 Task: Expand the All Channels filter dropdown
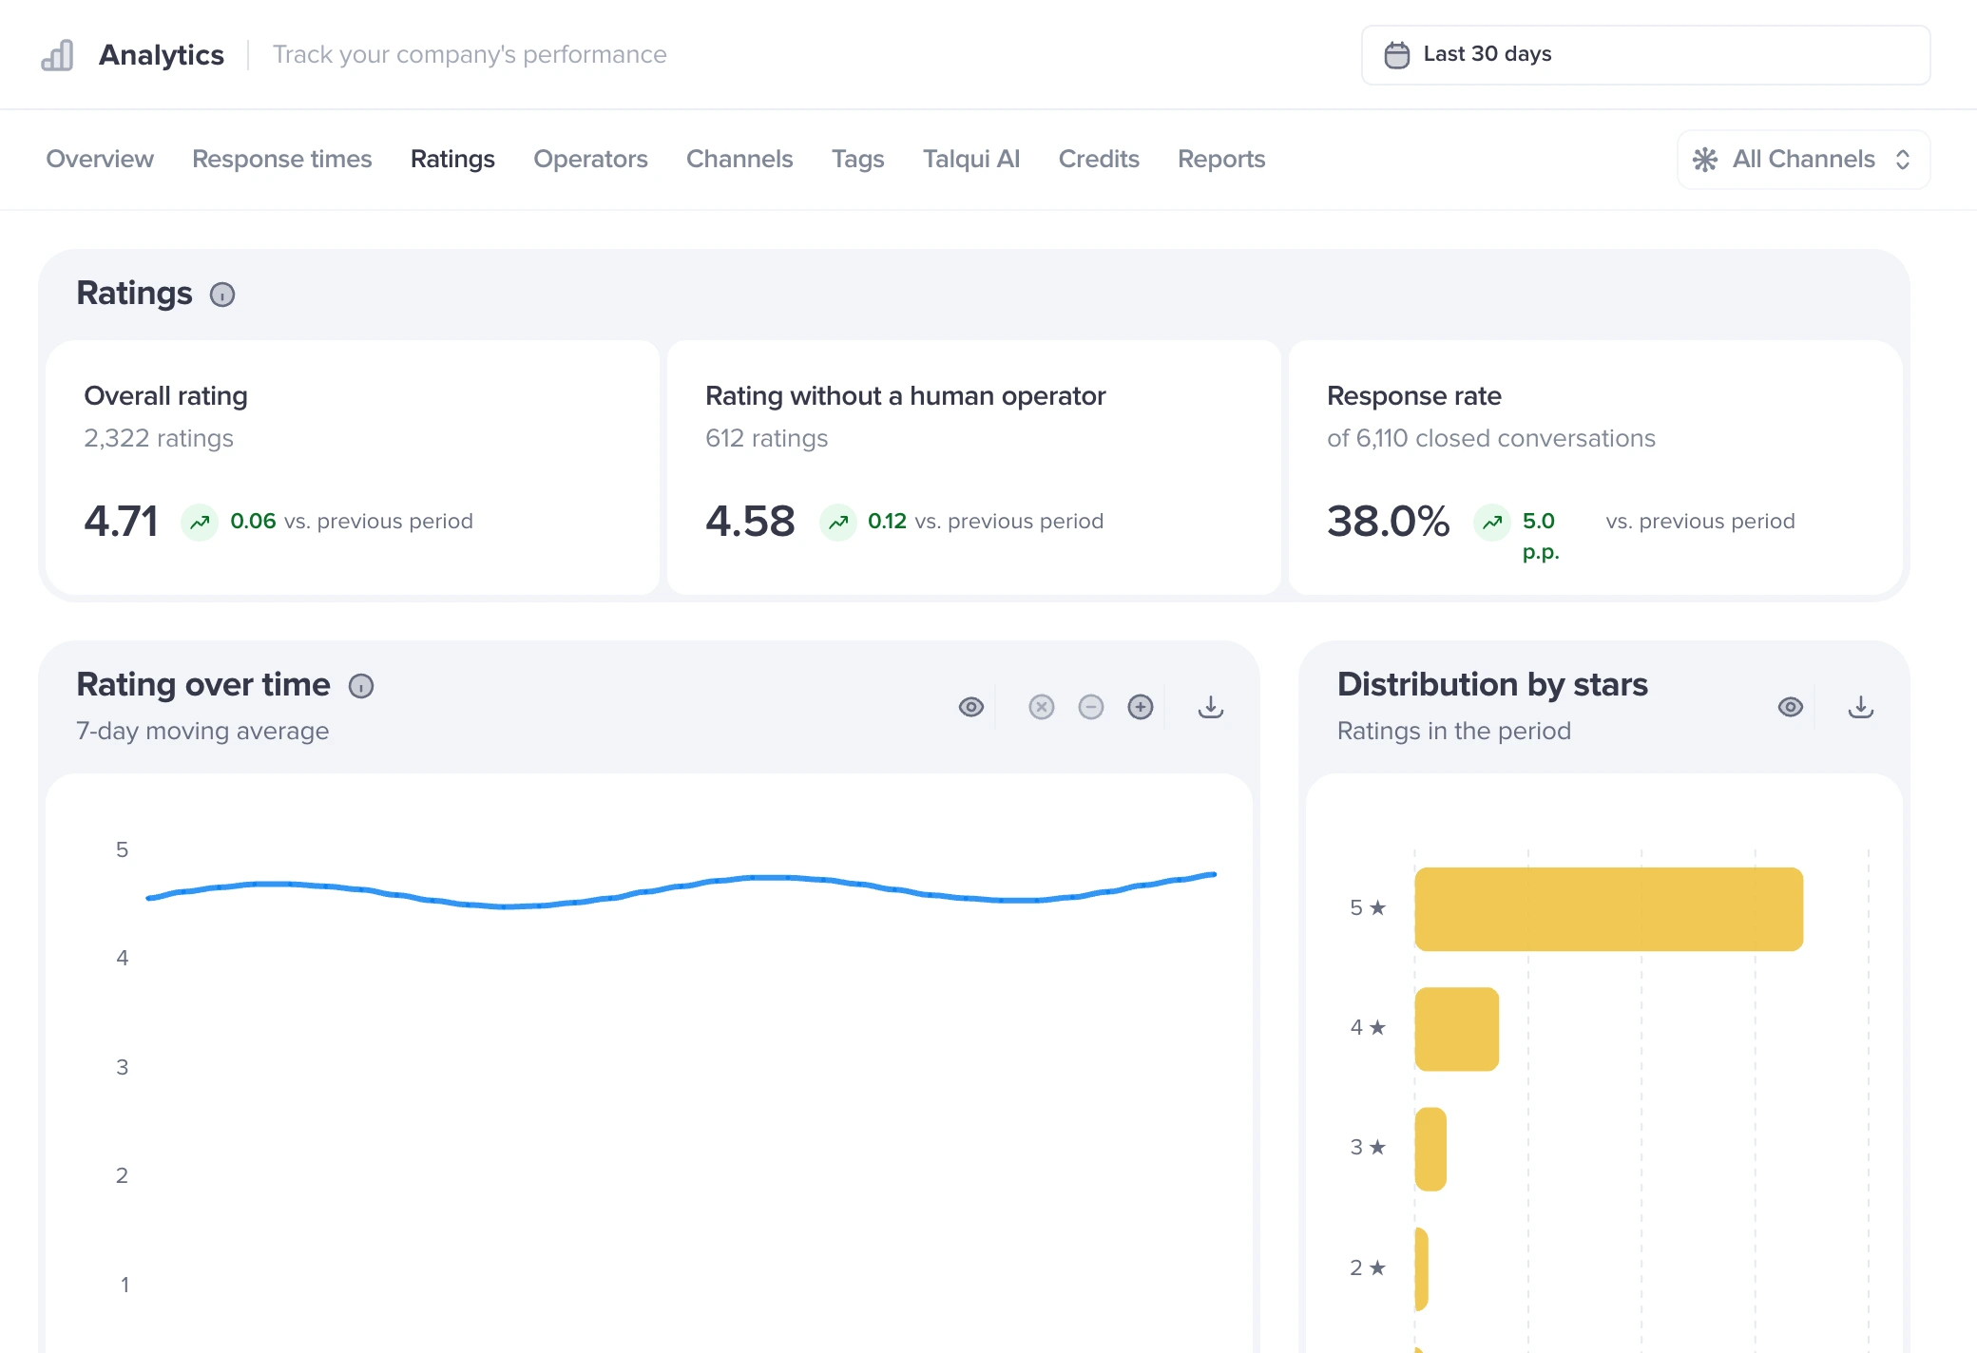(x=1803, y=160)
